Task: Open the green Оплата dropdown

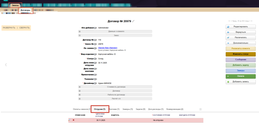Action: [240, 76]
